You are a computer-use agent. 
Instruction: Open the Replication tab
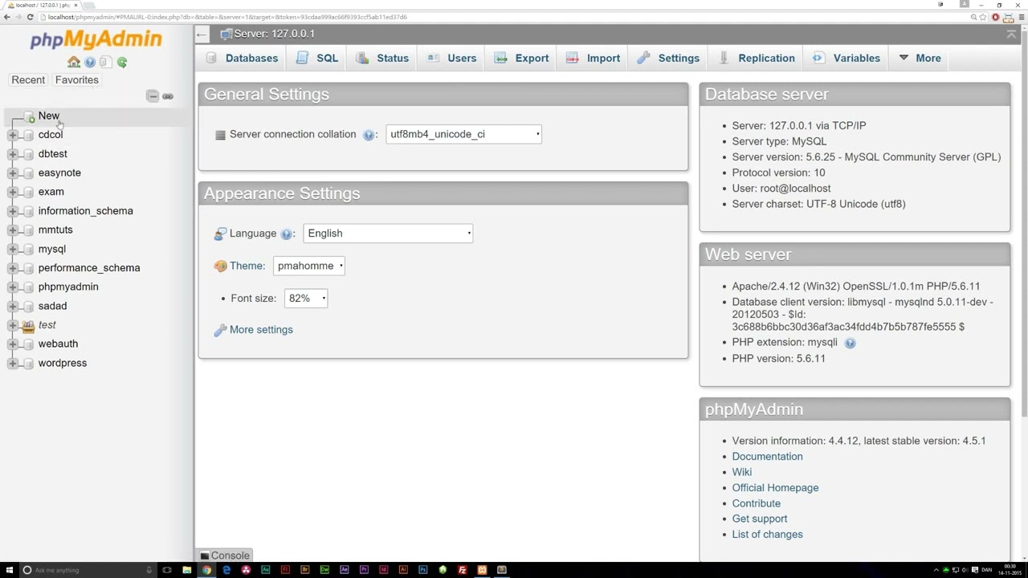click(x=757, y=58)
